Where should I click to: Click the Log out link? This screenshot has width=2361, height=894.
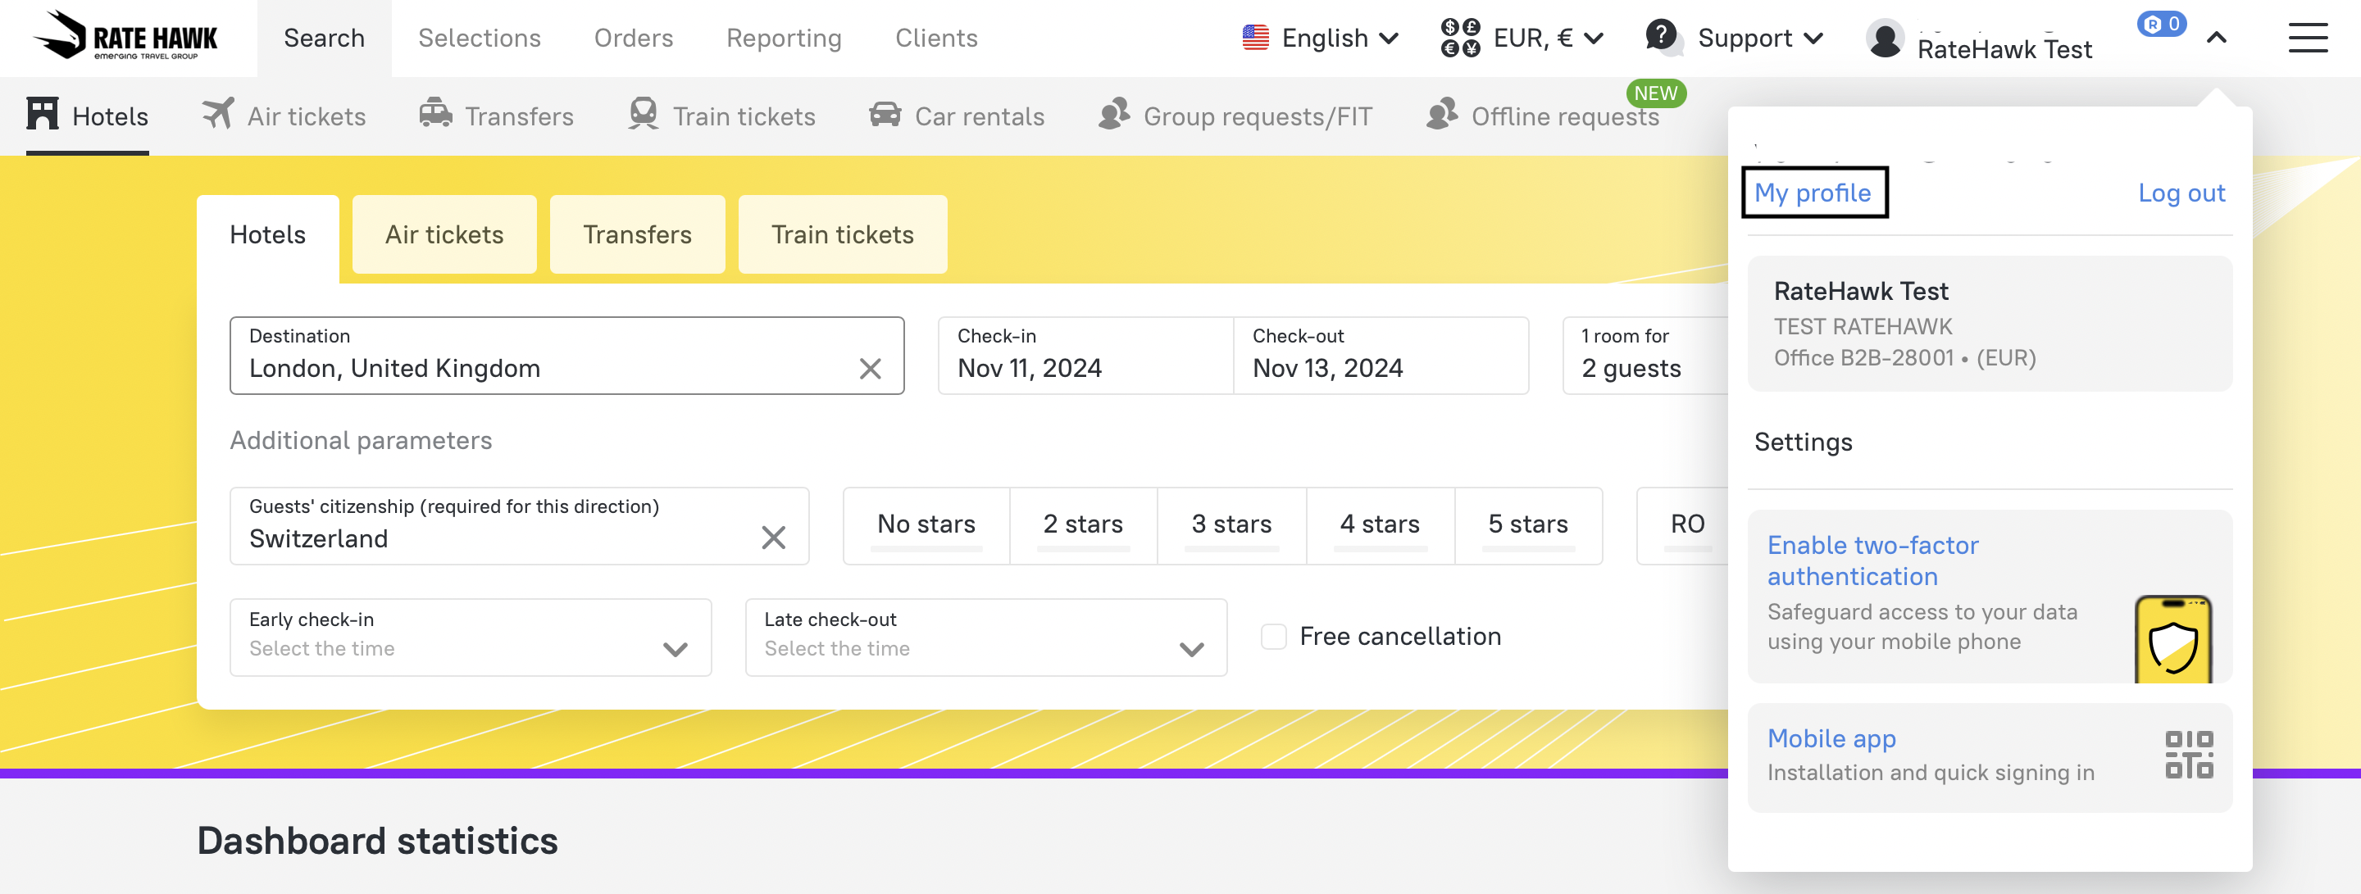[2181, 193]
